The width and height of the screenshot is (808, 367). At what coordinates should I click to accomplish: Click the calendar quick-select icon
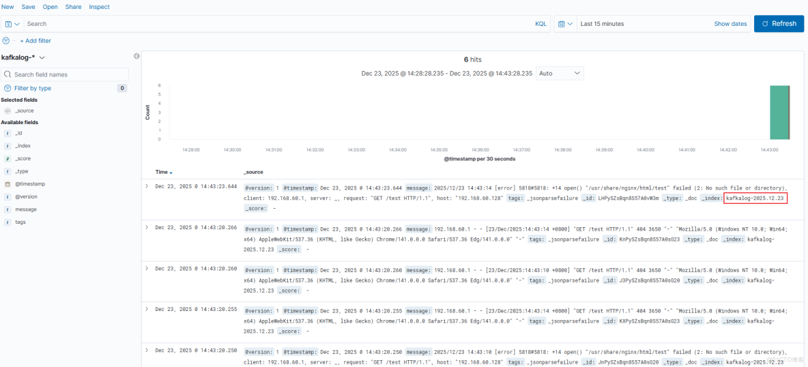click(565, 24)
